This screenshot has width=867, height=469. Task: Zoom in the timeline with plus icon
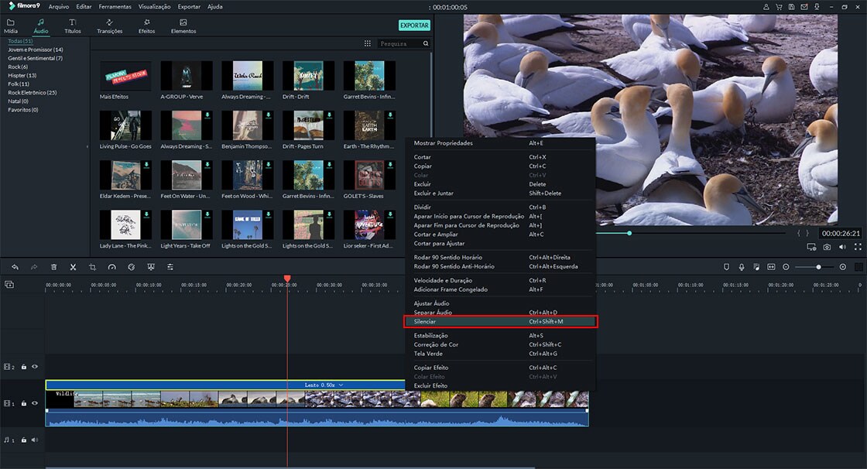tap(843, 267)
